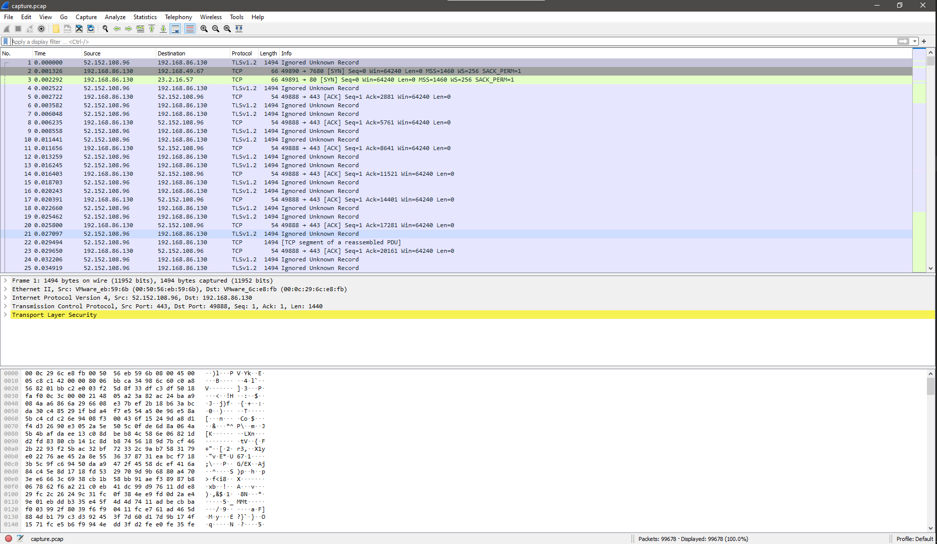Open the Go menu

tap(64, 17)
